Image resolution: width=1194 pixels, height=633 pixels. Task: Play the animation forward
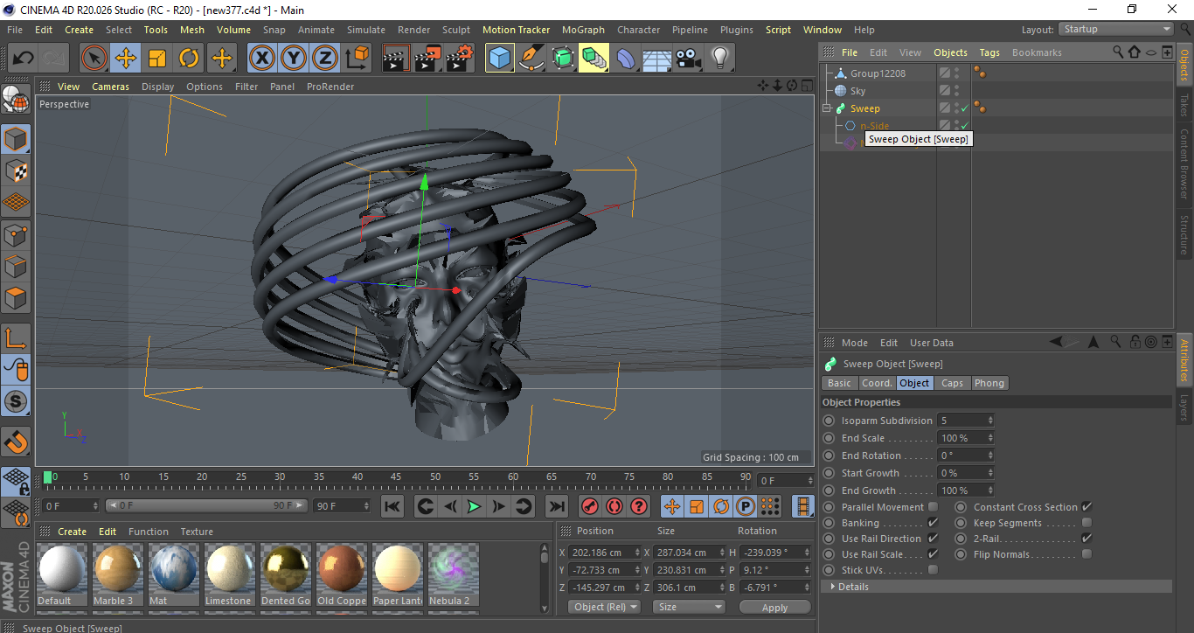[x=474, y=506]
